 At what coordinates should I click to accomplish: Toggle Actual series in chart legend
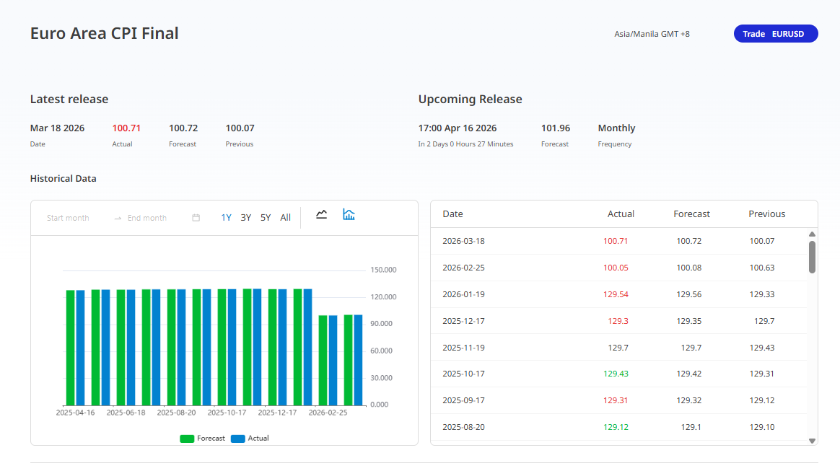pyautogui.click(x=258, y=438)
